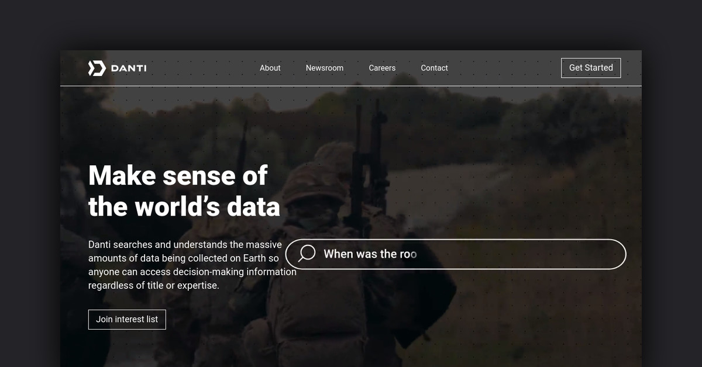Viewport: 702px width, 367px height.
Task: Open the About page
Action: point(270,68)
